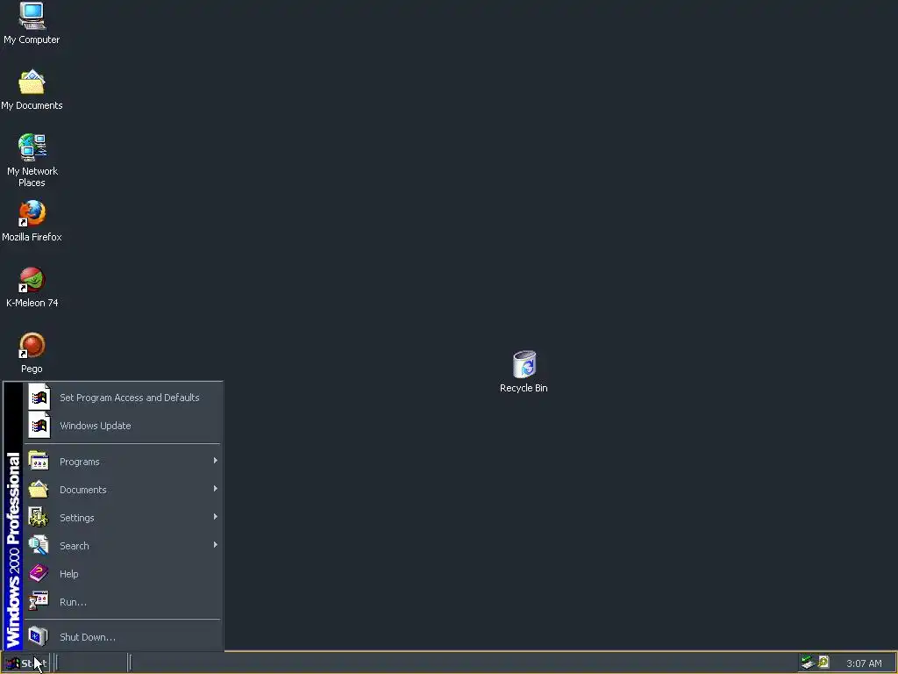Expand the Documents submenu arrow
The width and height of the screenshot is (898, 674).
tap(216, 489)
